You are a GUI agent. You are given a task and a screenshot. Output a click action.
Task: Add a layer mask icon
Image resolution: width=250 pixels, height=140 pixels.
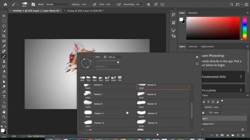coord(222,135)
